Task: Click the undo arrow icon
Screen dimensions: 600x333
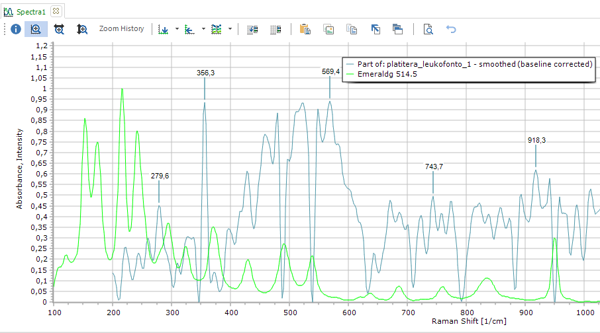Action: click(x=451, y=29)
